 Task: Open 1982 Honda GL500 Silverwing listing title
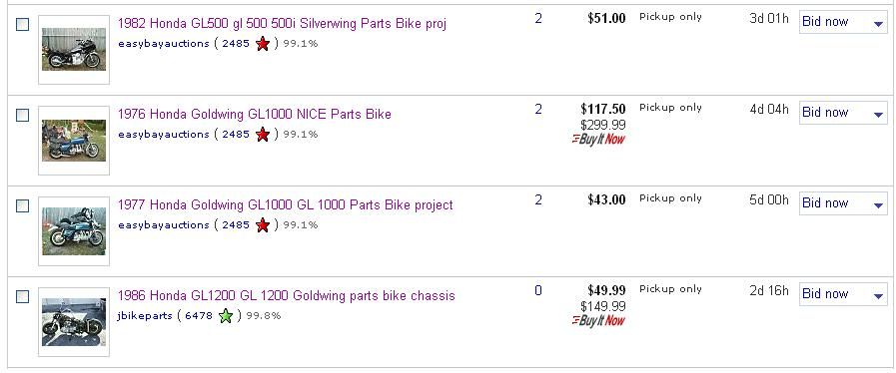click(x=282, y=23)
